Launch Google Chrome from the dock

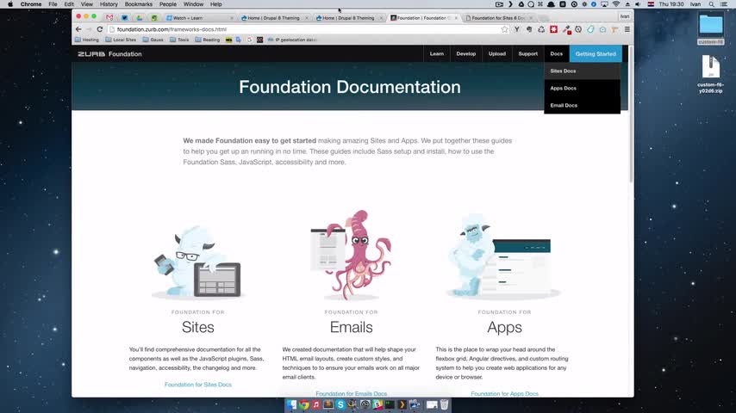click(303, 404)
